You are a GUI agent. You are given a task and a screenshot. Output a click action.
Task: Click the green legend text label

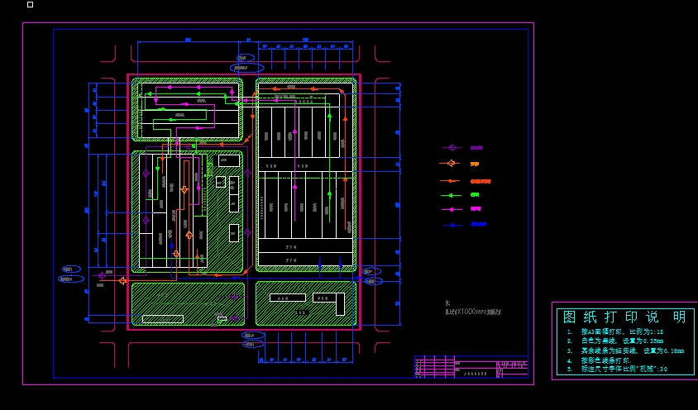475,195
